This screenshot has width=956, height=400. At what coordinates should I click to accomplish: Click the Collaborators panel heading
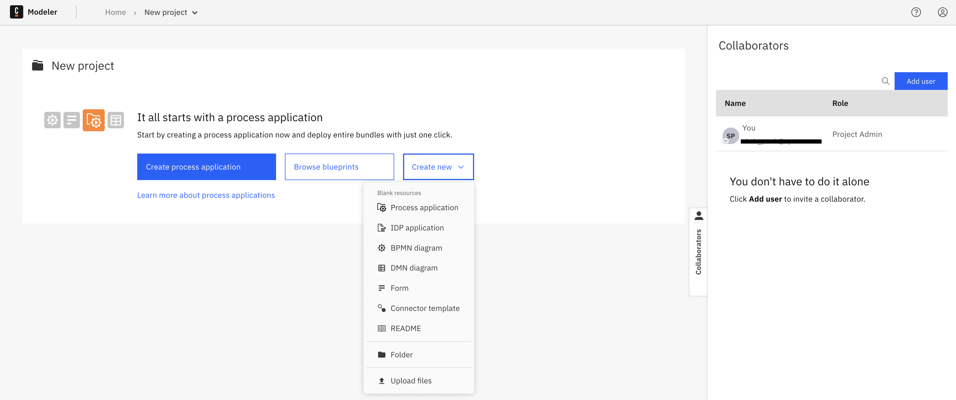(753, 46)
